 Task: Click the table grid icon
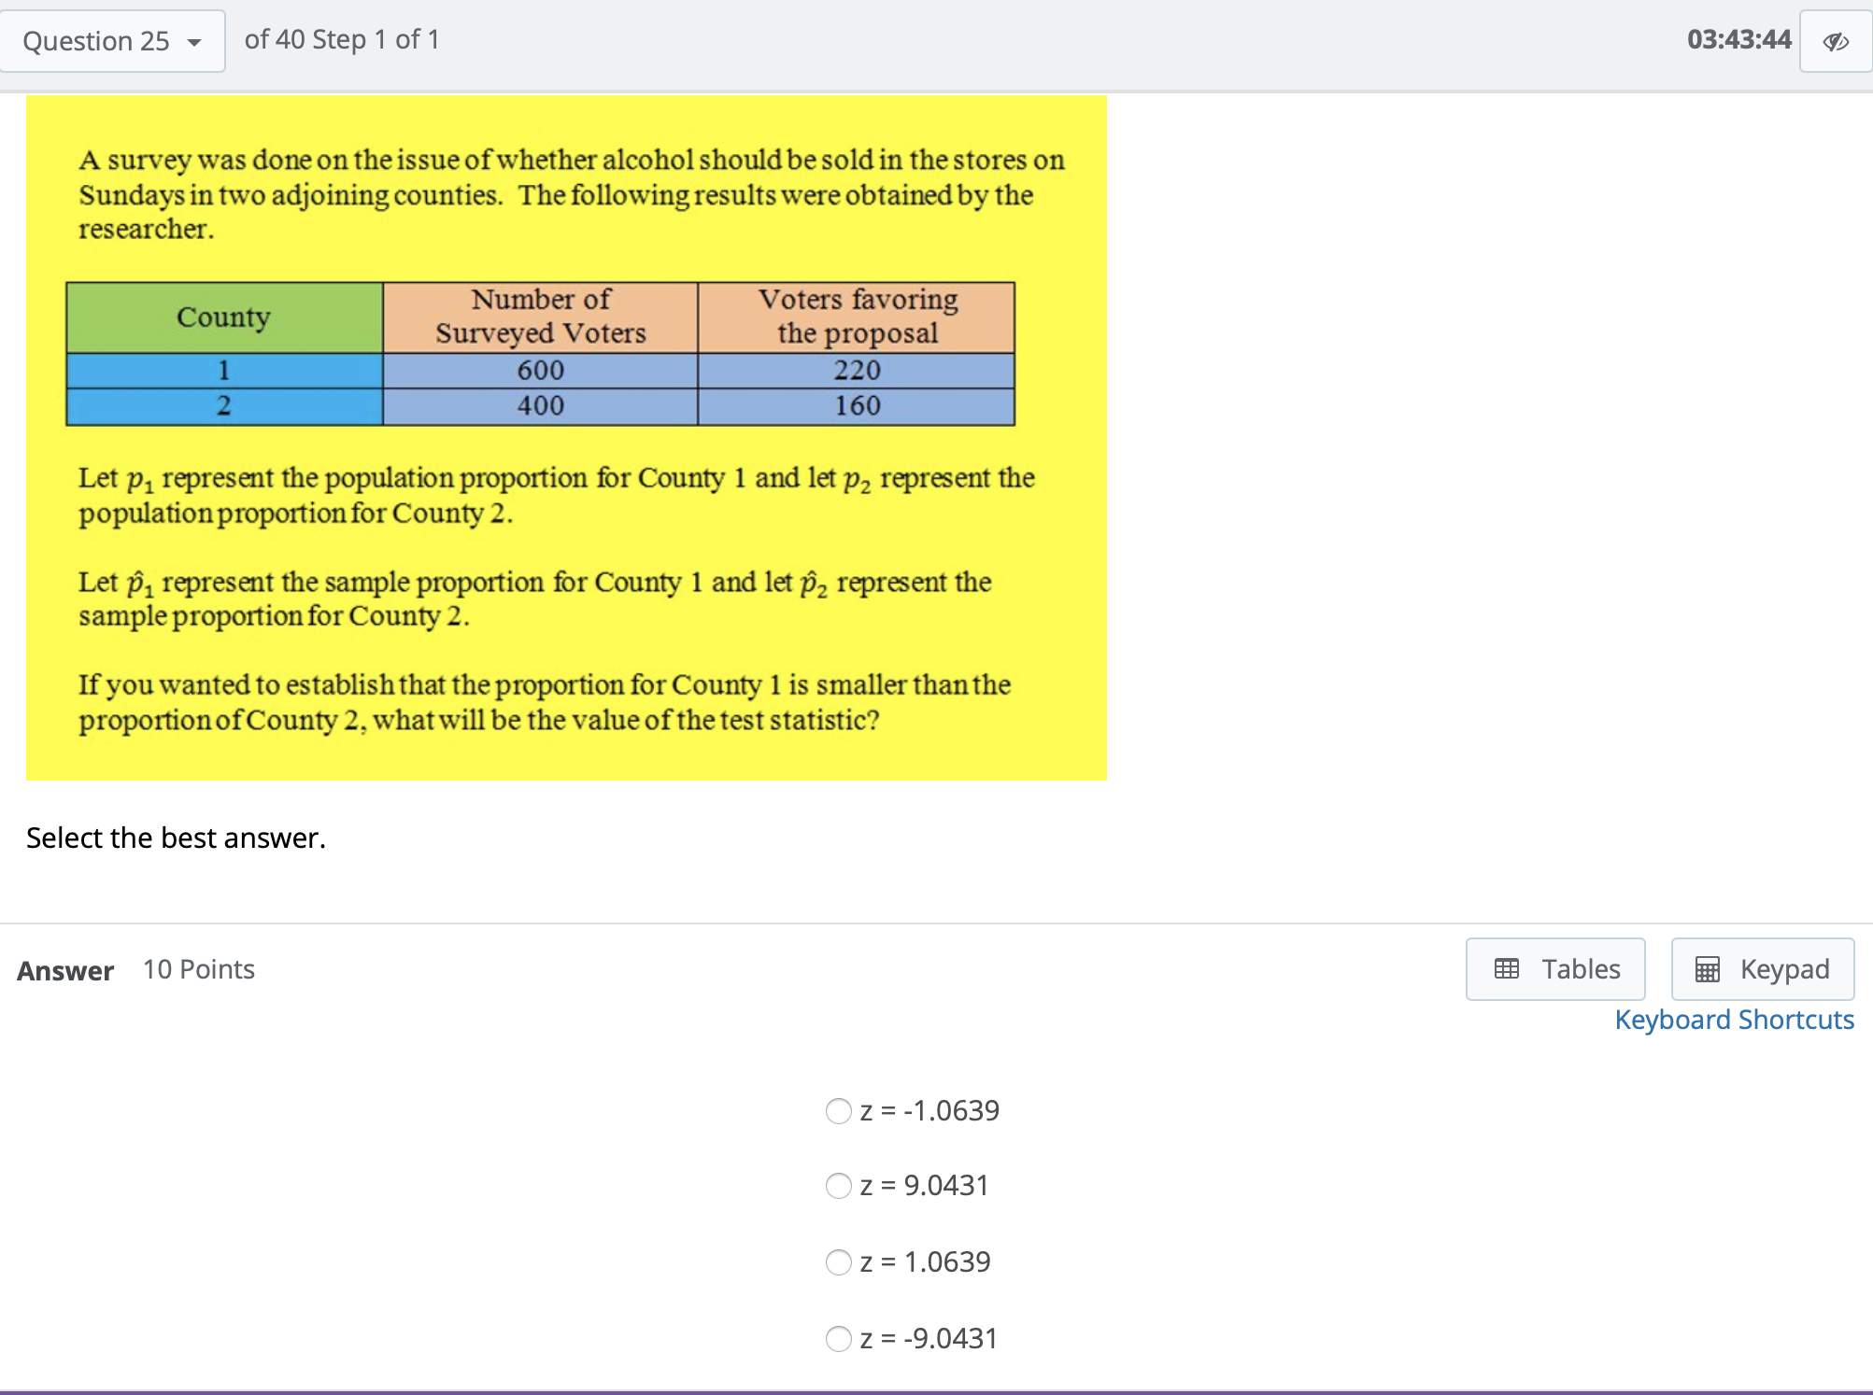coord(1507,968)
